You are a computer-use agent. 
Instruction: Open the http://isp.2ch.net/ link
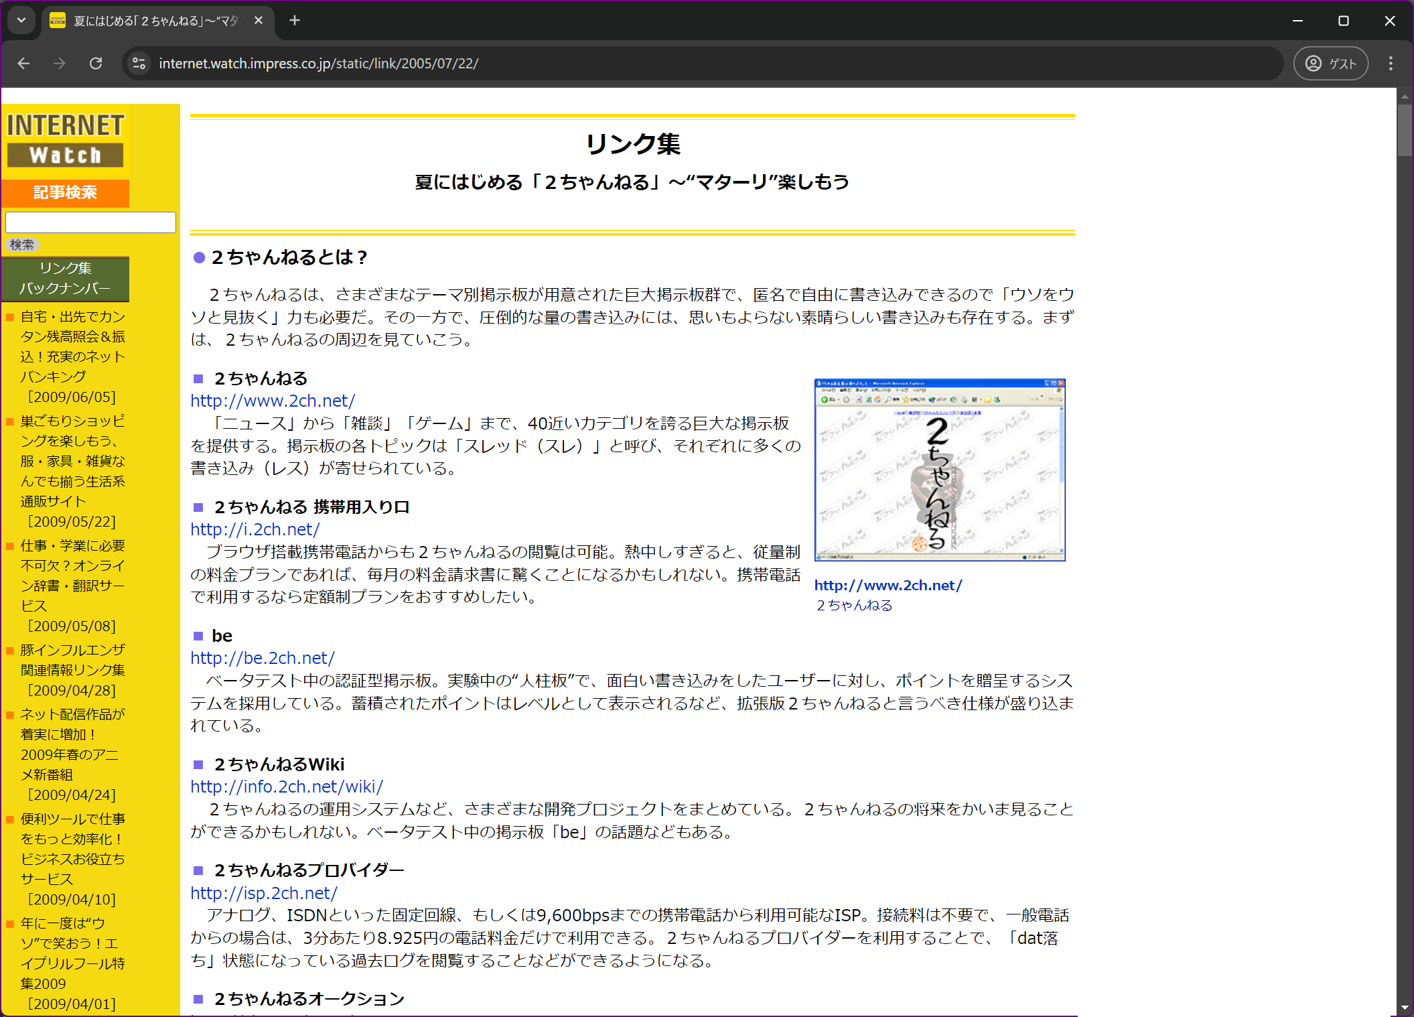point(264,893)
